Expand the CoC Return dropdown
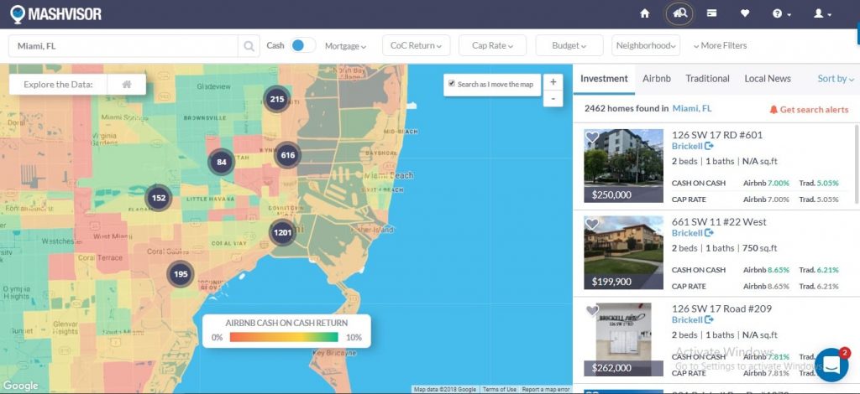The image size is (860, 394). 417,46
